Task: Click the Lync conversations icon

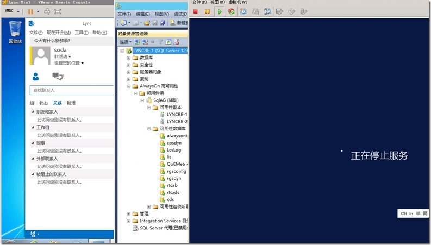Action: pos(58,76)
